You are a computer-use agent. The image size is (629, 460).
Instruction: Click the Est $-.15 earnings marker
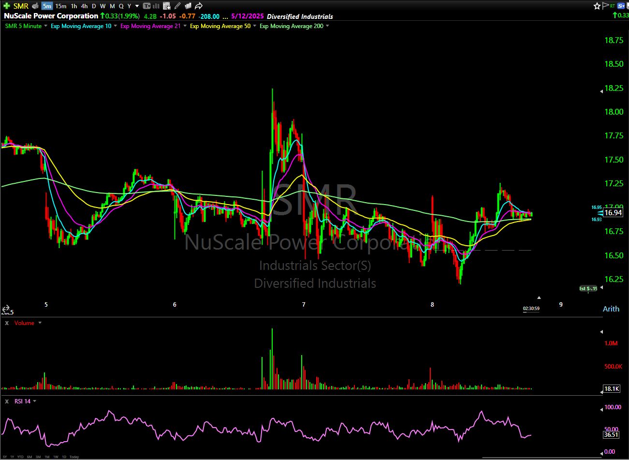[588, 288]
